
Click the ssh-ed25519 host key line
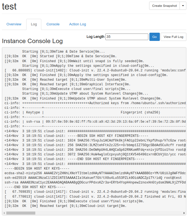[x=93, y=178]
